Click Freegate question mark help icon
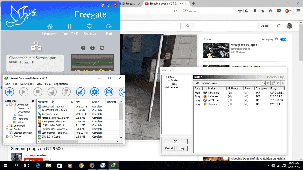 tap(83, 48)
